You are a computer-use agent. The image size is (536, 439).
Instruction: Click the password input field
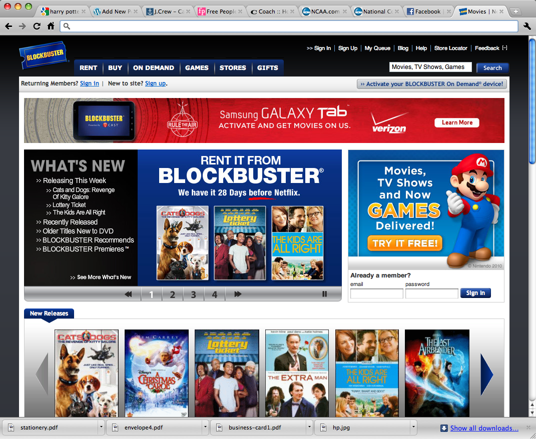point(432,293)
